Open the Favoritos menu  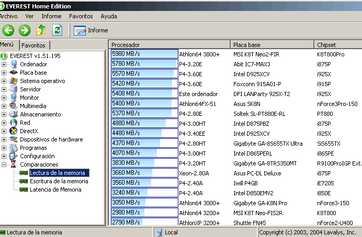click(81, 16)
